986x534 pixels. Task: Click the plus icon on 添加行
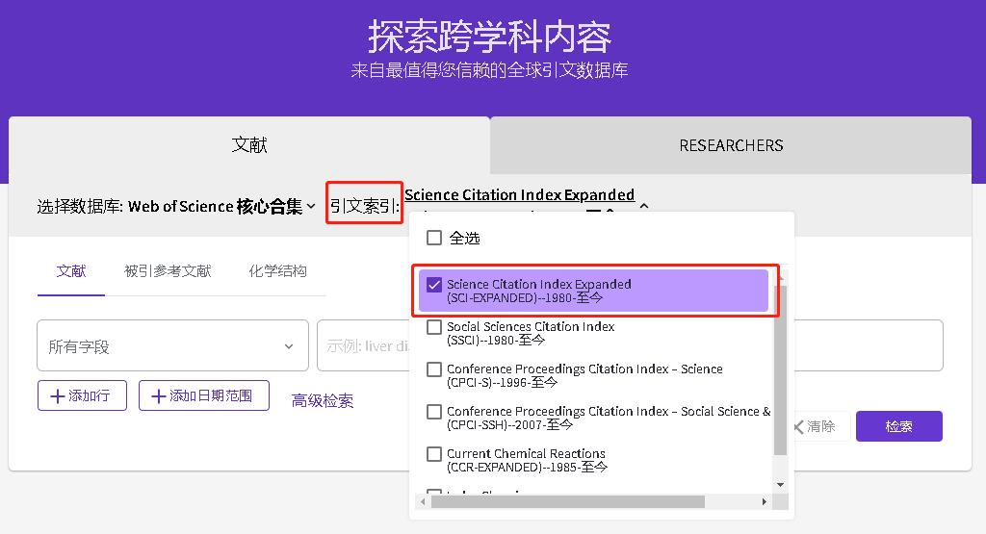coord(57,396)
